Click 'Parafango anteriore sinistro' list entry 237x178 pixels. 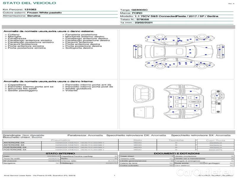30,40
